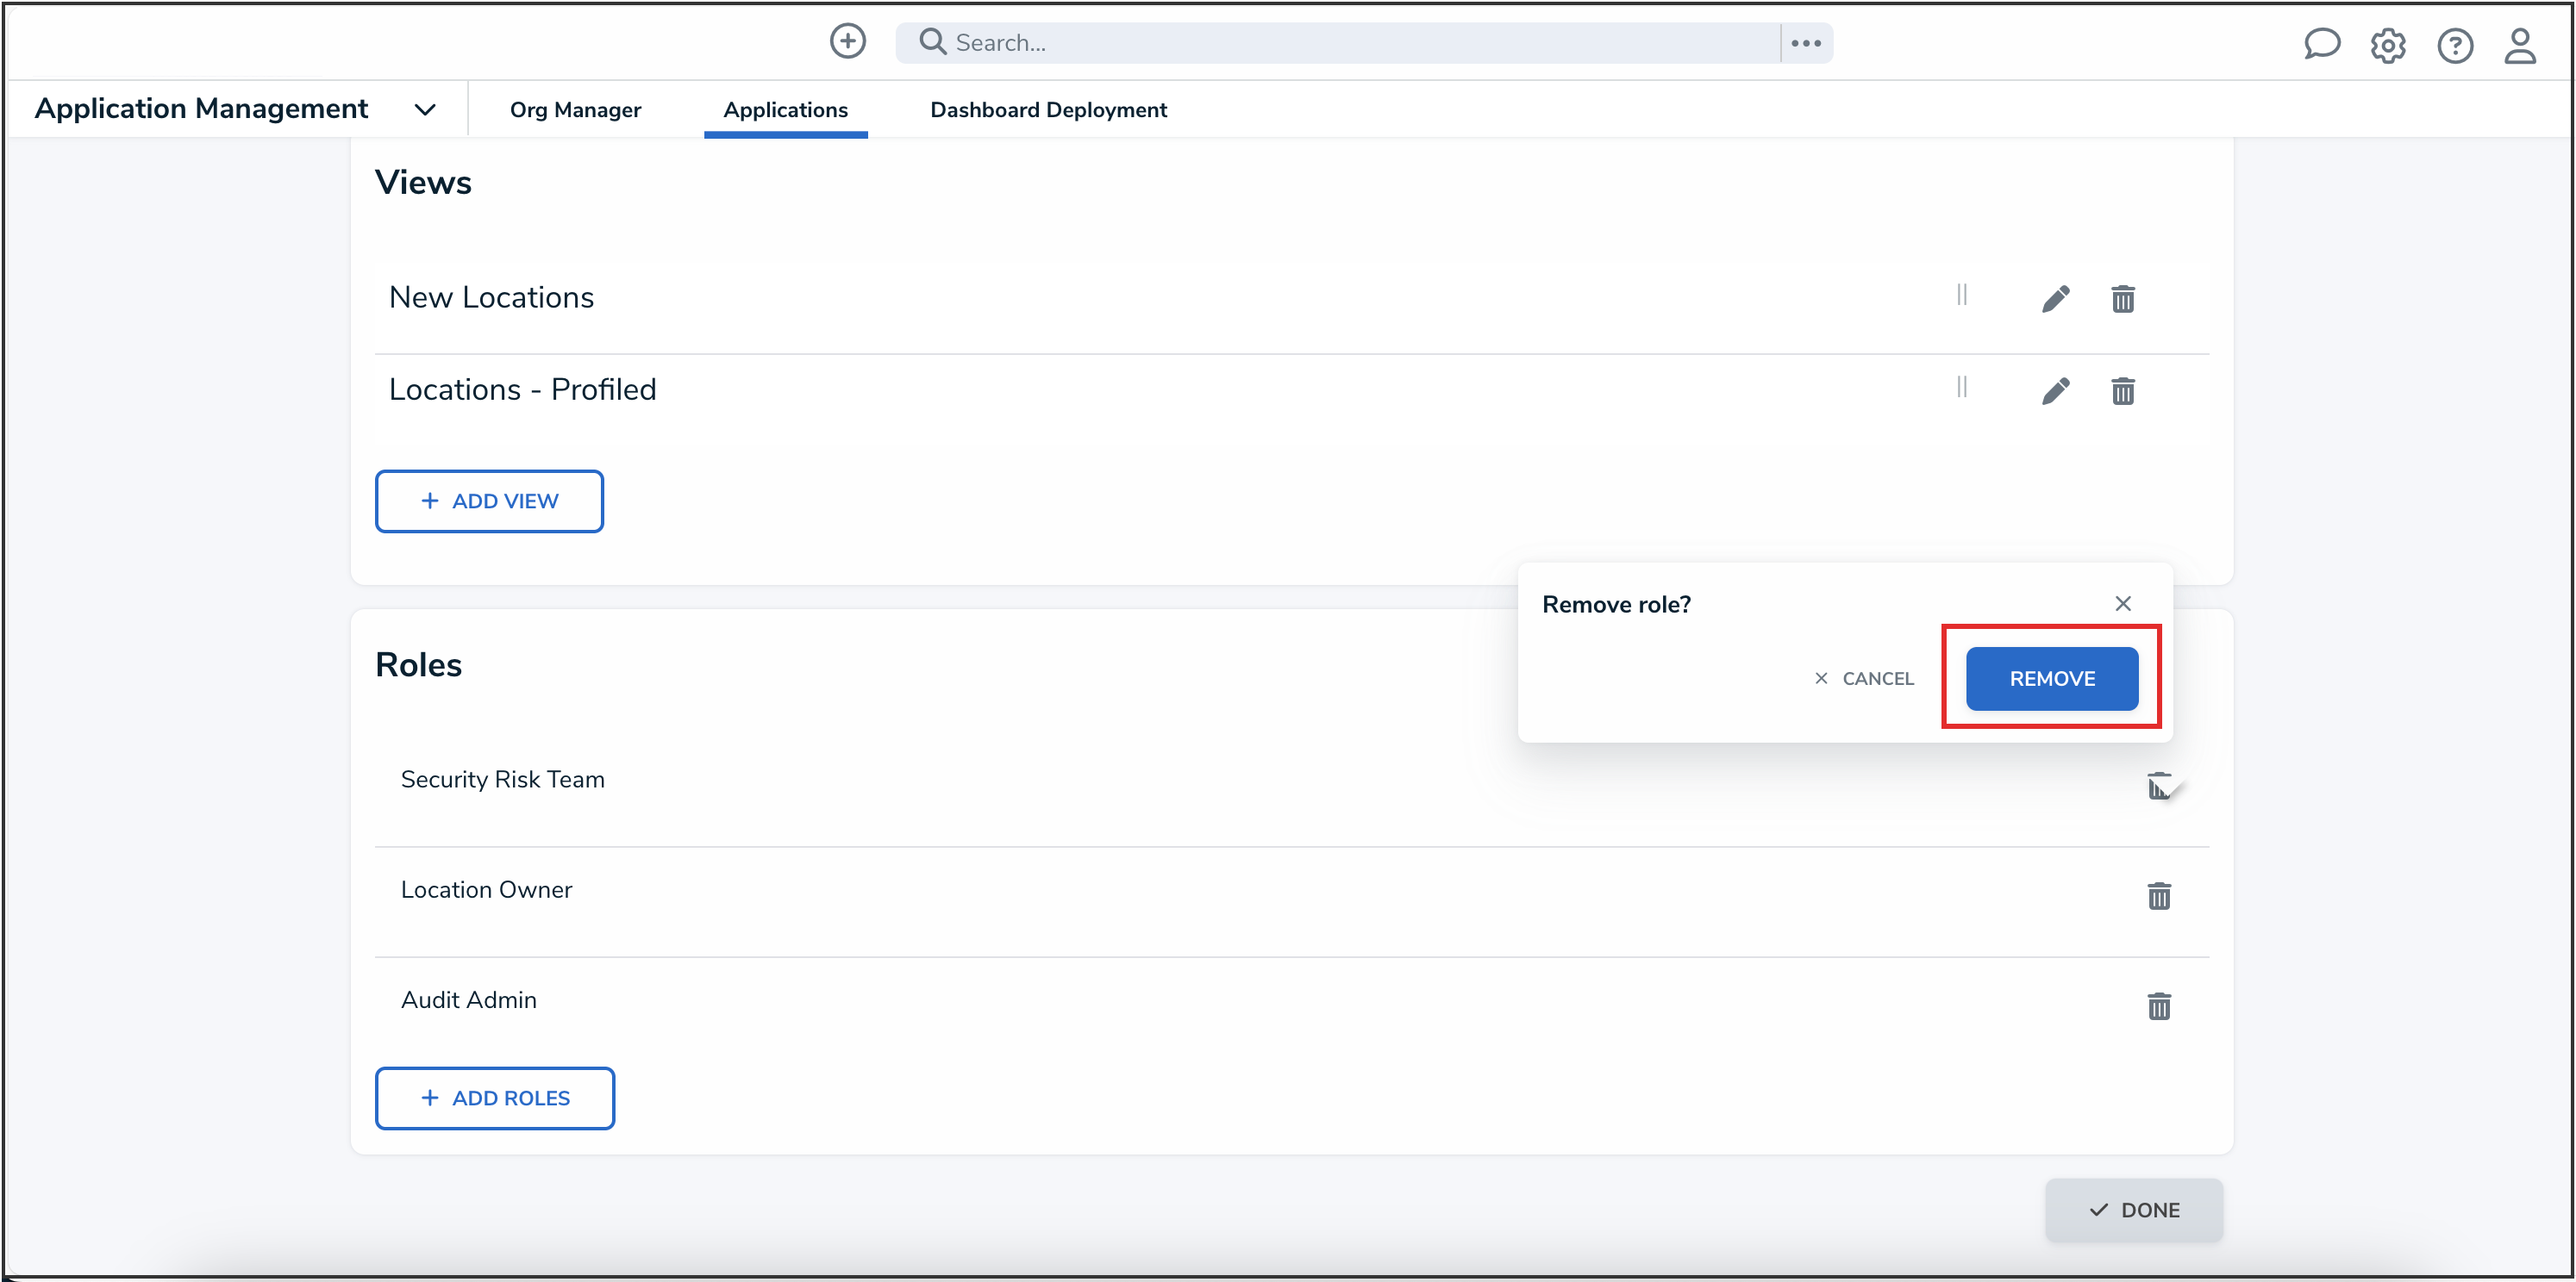Click the plus circle quick-create icon
2576x1282 pixels.
pyautogui.click(x=847, y=41)
